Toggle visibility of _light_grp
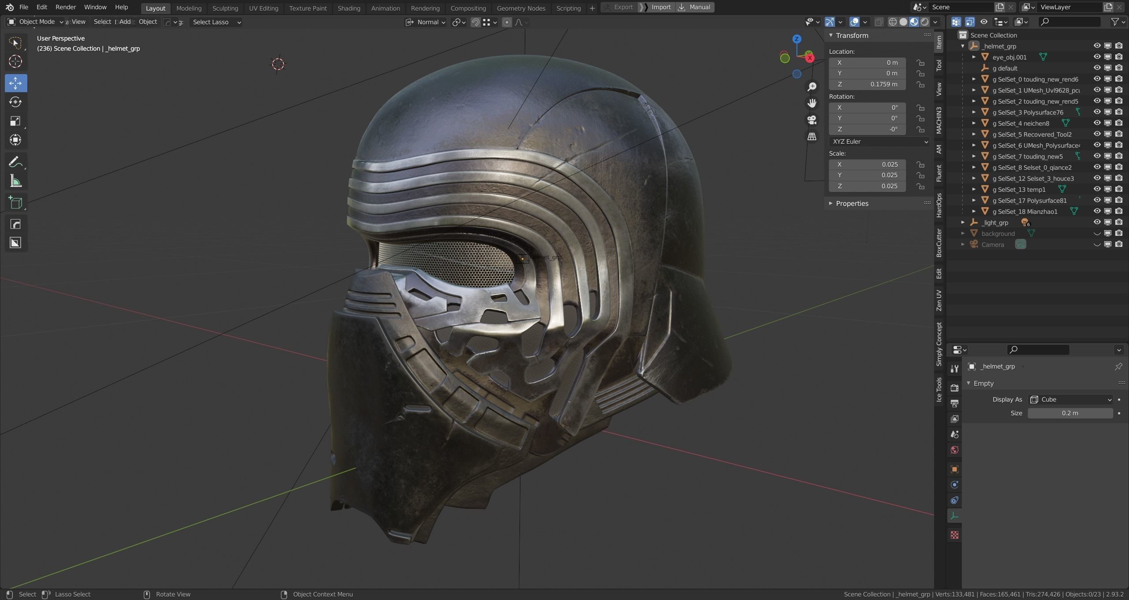The image size is (1129, 600). click(x=1097, y=222)
